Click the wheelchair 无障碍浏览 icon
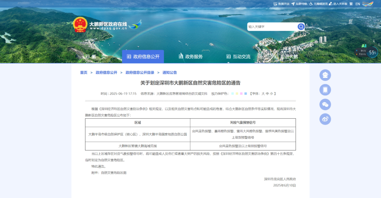 click(311, 4)
